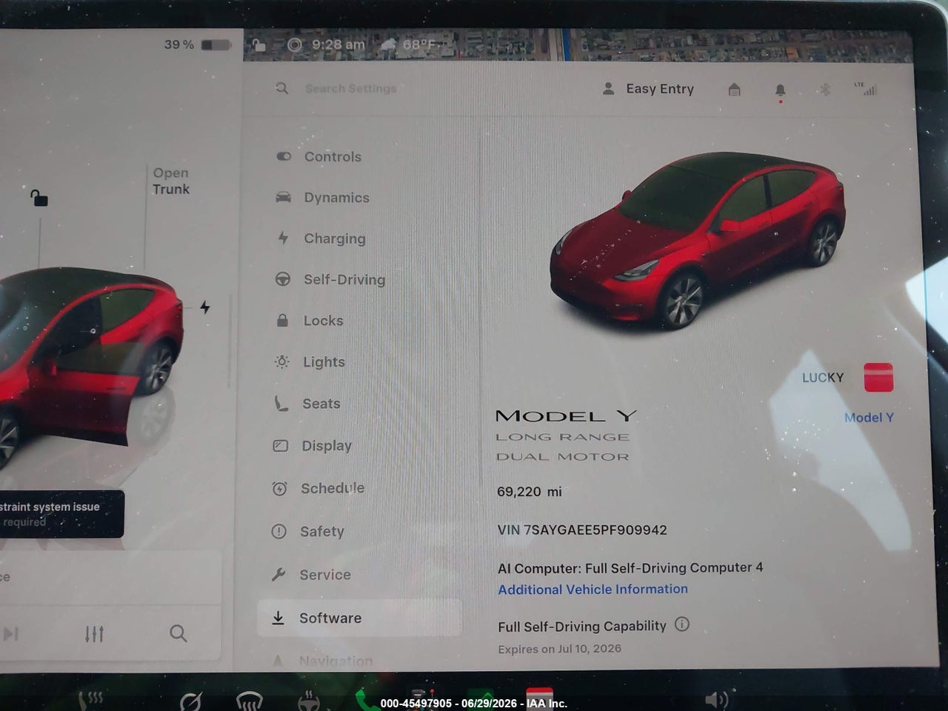Screen dimensions: 948x711
Task: Open the Additional Vehicle Information link
Action: coord(592,590)
